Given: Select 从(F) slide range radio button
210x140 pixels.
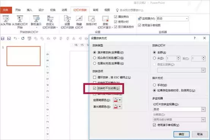Looking at the screenshot, I should pos(154,58).
